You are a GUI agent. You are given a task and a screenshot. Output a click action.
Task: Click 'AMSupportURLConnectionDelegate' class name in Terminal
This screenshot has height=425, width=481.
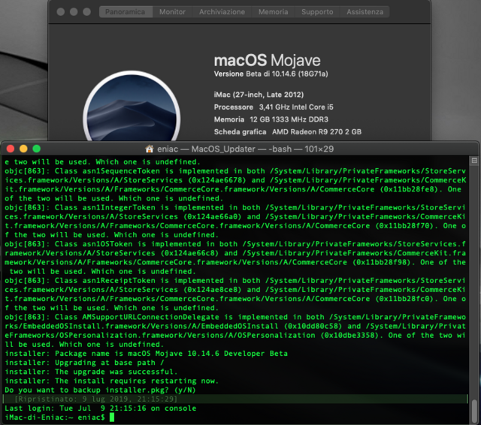coord(150,317)
